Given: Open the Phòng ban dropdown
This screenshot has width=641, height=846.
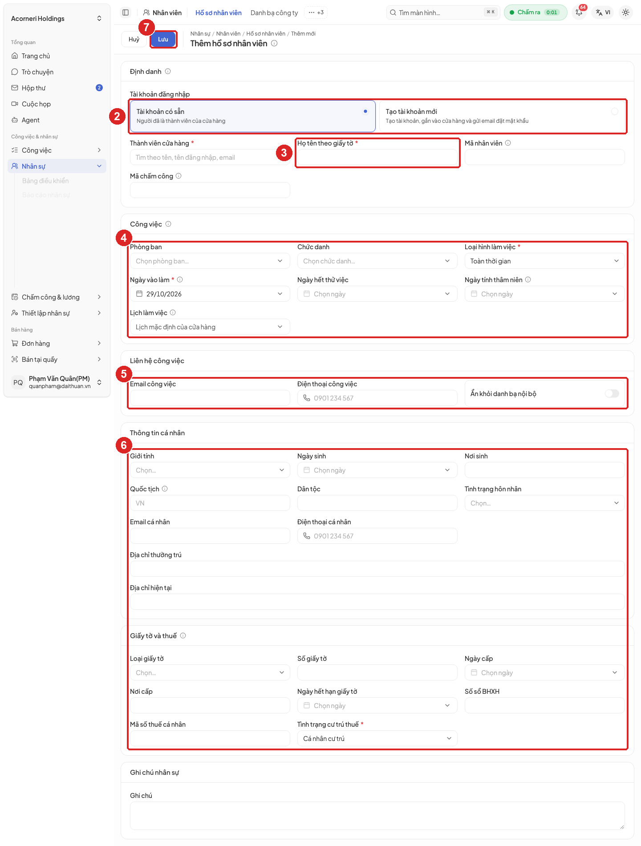Looking at the screenshot, I should click(x=210, y=261).
